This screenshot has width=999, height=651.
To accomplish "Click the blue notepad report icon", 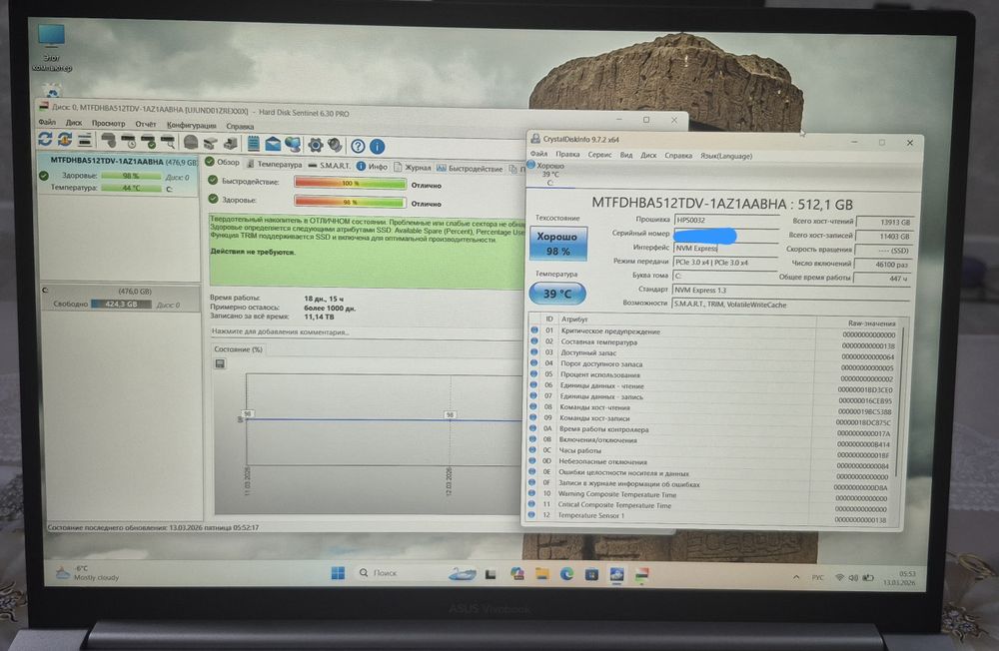I will [x=253, y=144].
